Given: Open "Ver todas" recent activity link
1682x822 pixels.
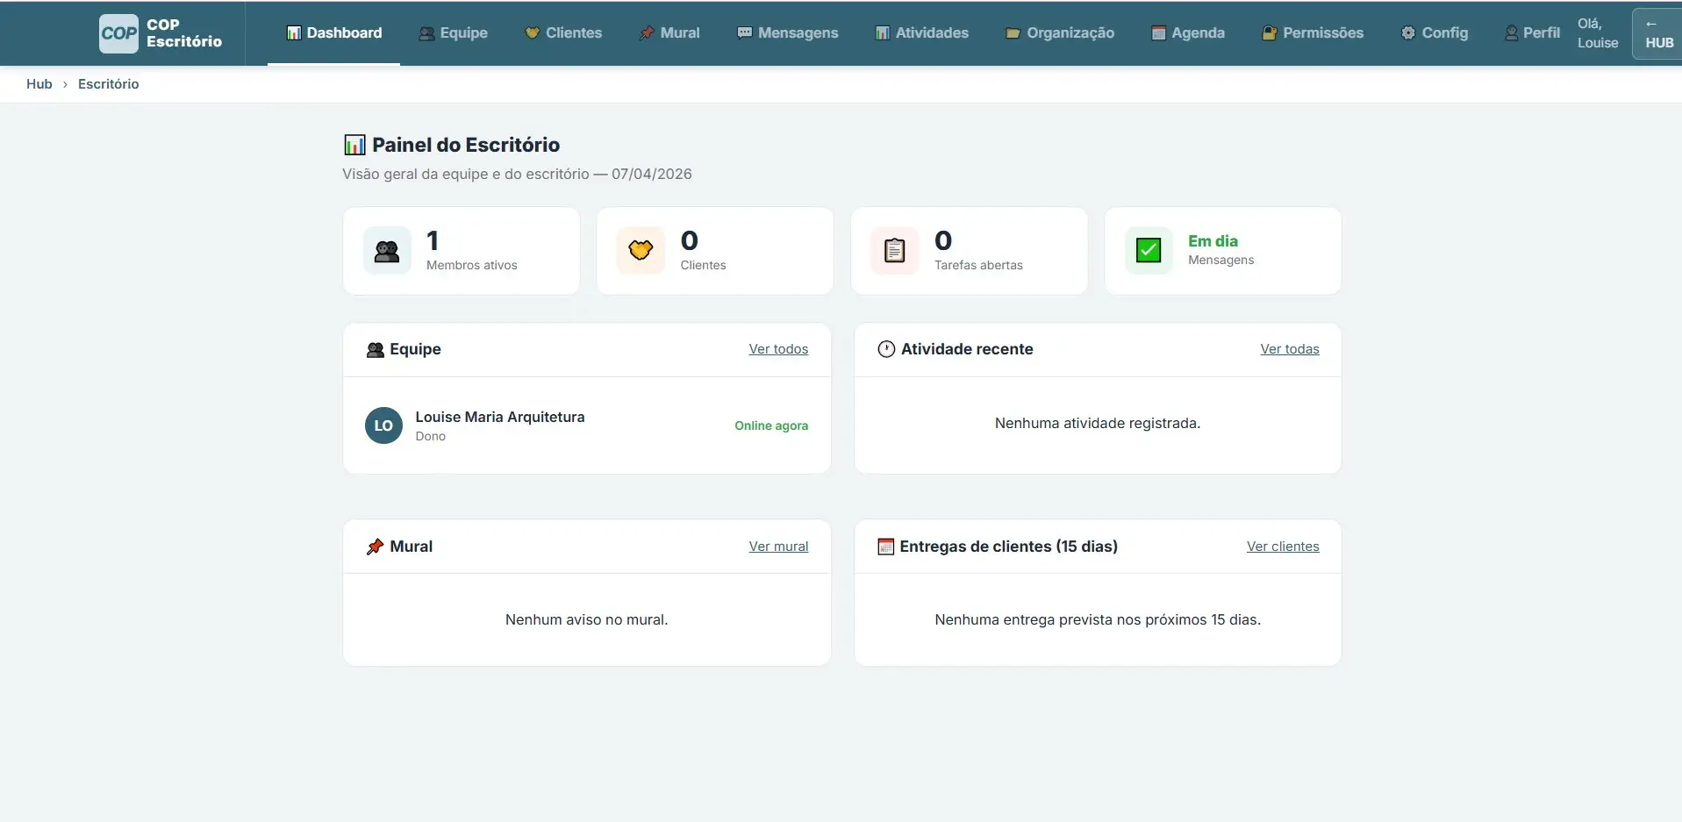Looking at the screenshot, I should (x=1289, y=349).
